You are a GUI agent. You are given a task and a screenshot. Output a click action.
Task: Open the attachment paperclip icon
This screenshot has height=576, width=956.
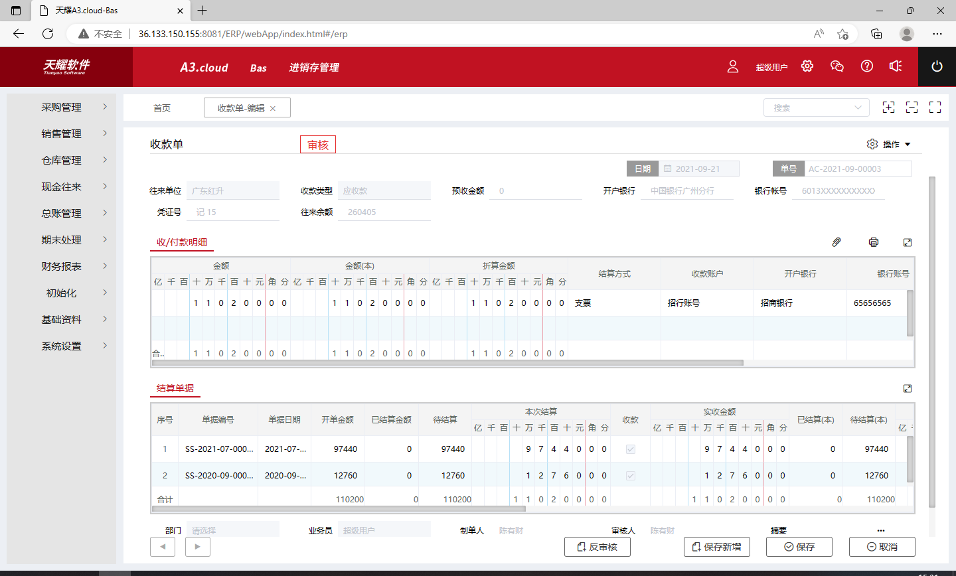click(x=836, y=242)
